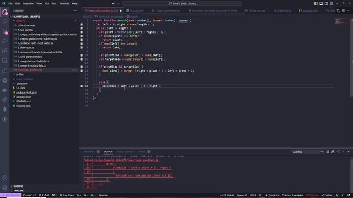Open the Remote Explorer icon in activity bar
The height and width of the screenshot is (198, 353).
pyautogui.click(x=5, y=61)
